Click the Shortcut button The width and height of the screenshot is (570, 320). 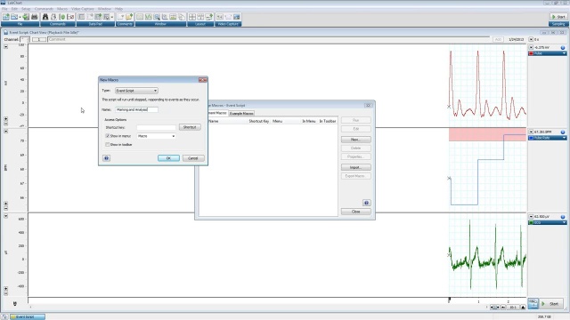click(x=190, y=127)
